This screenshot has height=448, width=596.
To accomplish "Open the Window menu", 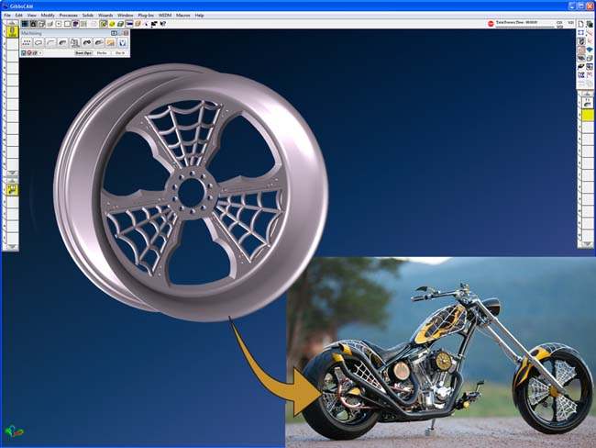I will (x=126, y=16).
